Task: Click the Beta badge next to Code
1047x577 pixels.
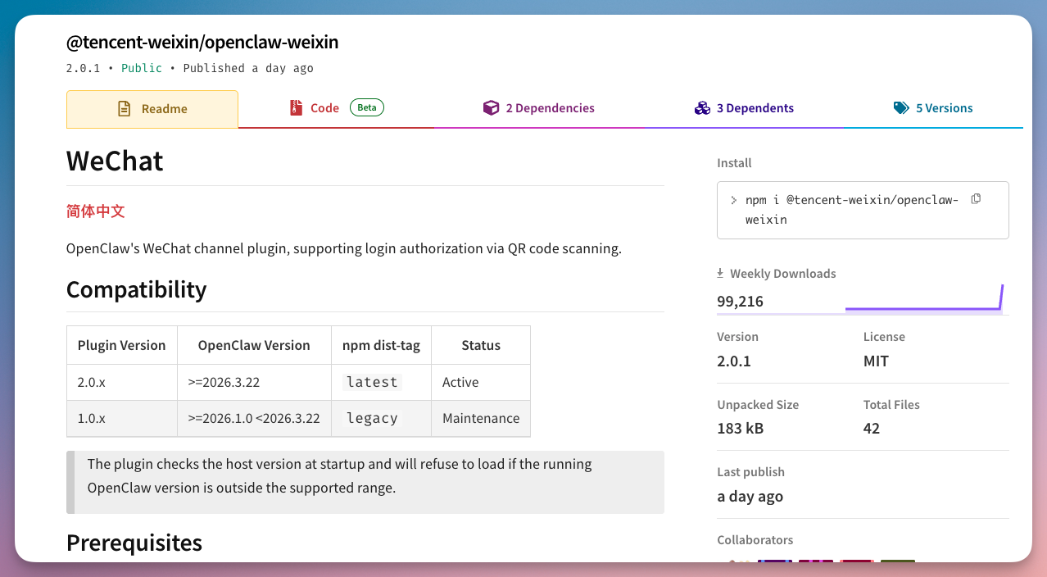Action: click(367, 107)
